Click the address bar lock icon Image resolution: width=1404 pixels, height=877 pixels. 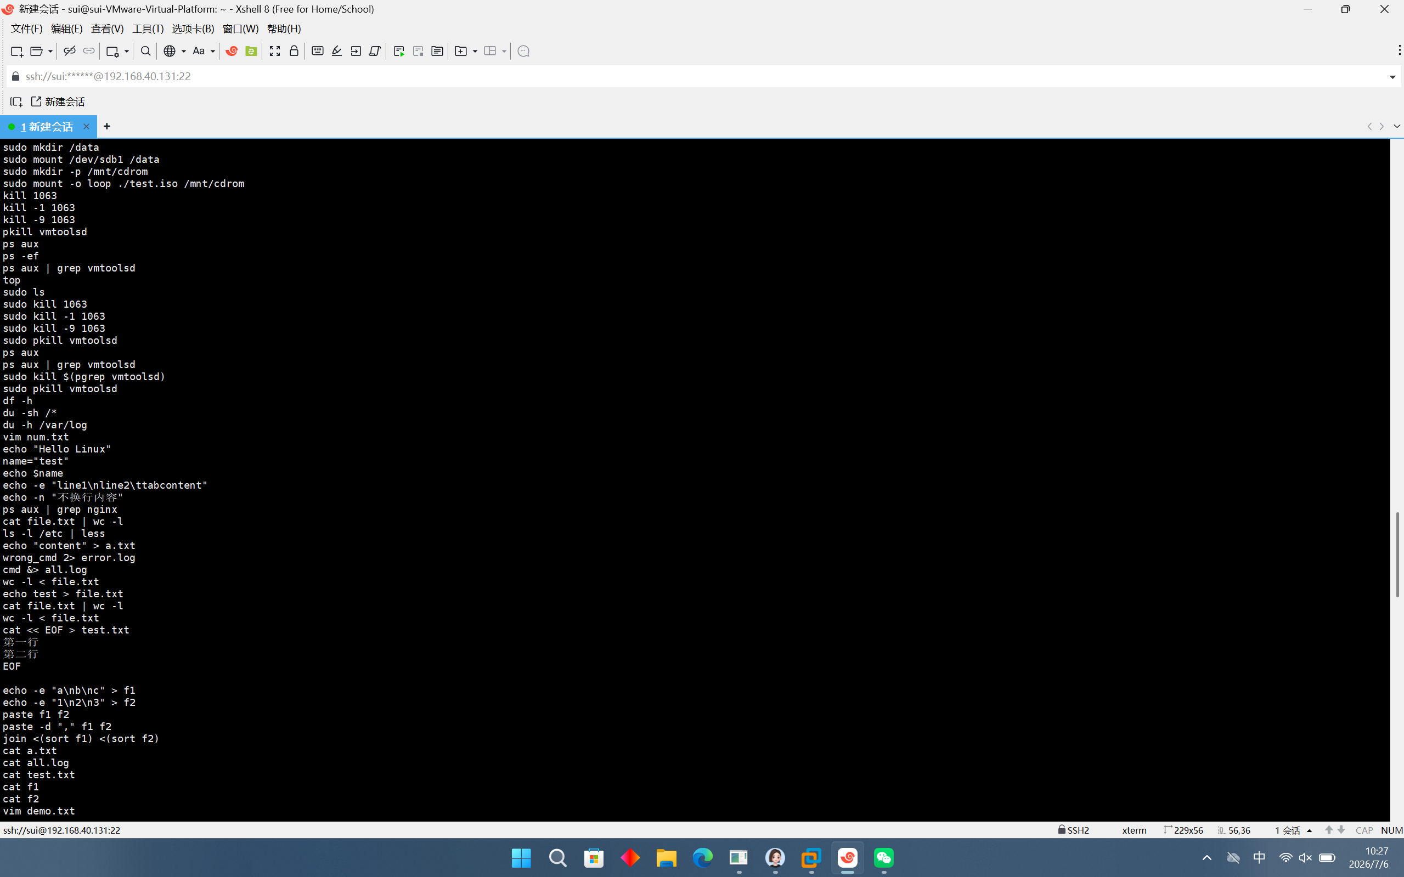tap(16, 77)
